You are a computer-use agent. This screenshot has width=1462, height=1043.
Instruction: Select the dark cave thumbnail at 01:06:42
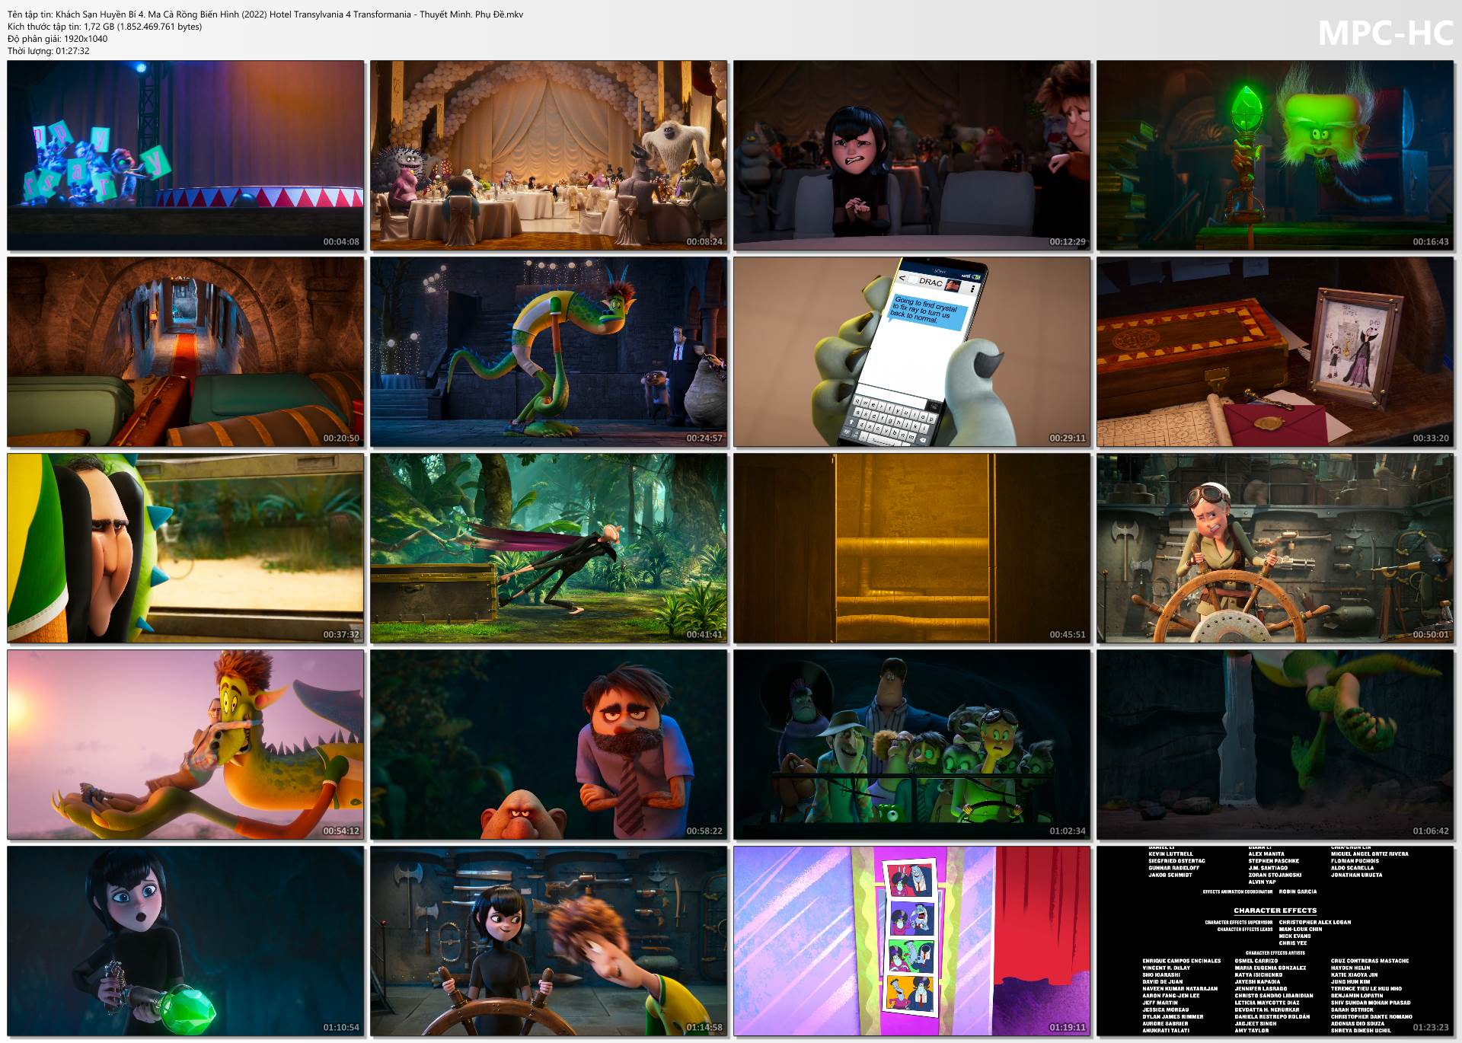coord(1275,745)
